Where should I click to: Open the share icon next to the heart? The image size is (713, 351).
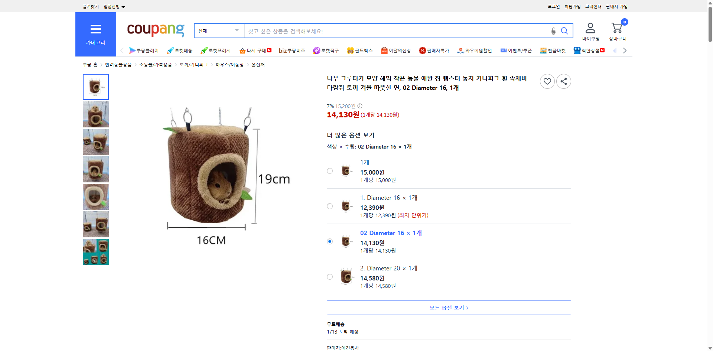(563, 81)
